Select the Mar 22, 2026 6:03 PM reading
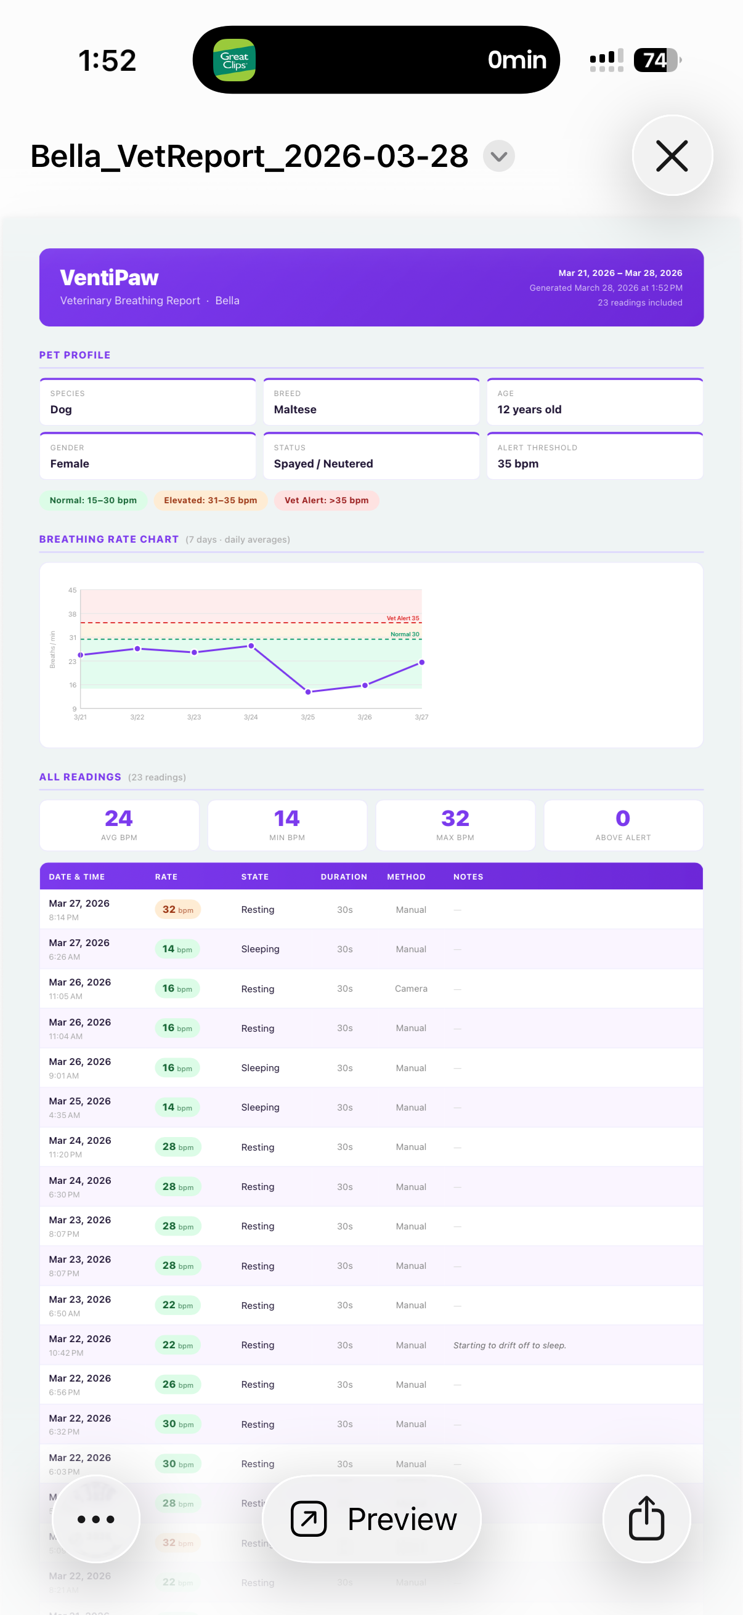This screenshot has height=1615, width=743. (x=371, y=1464)
